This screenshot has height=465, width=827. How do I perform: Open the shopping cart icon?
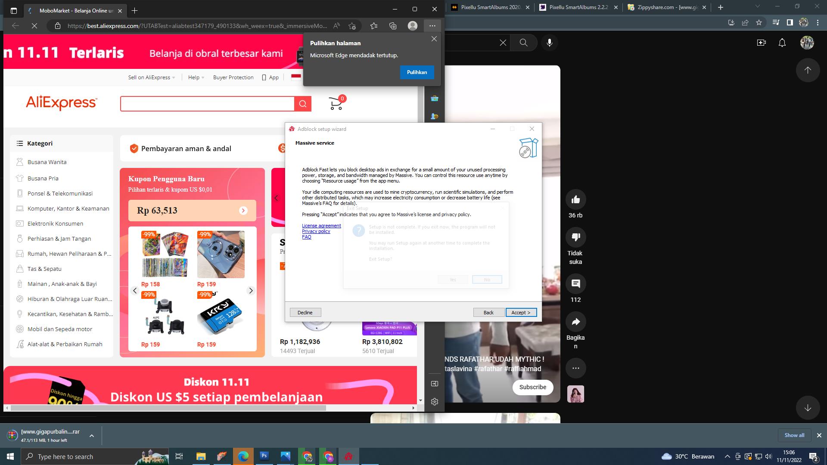point(336,103)
